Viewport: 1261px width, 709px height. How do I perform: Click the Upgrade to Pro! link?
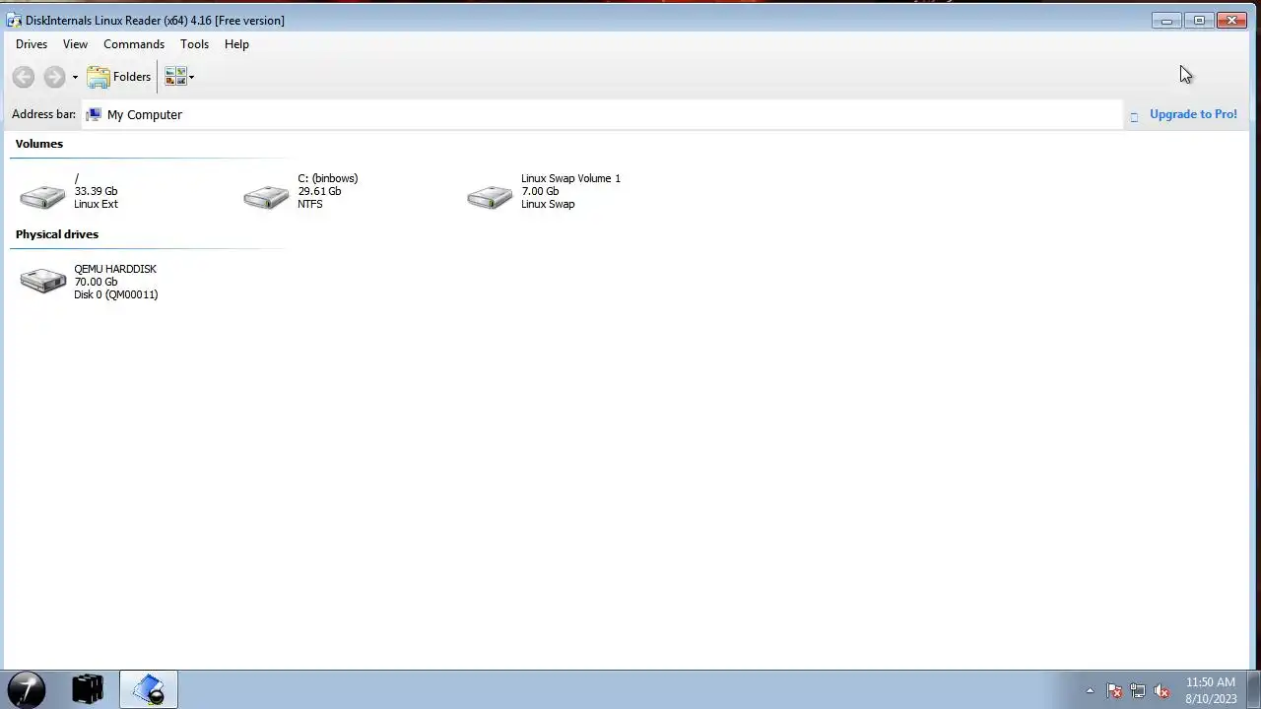coord(1193,114)
